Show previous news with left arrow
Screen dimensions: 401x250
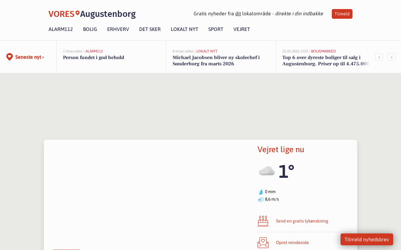pos(379,57)
